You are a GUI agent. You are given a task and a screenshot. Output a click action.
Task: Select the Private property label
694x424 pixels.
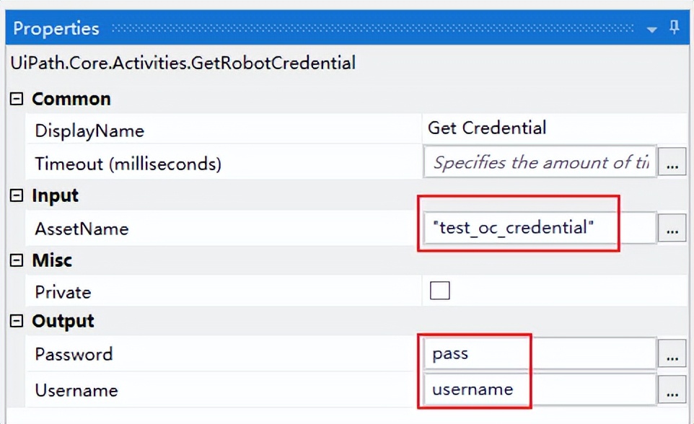tap(63, 292)
